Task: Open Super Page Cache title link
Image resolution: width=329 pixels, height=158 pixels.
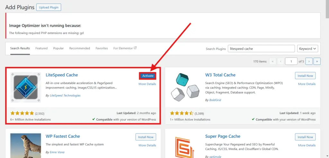Action: pos(223,136)
